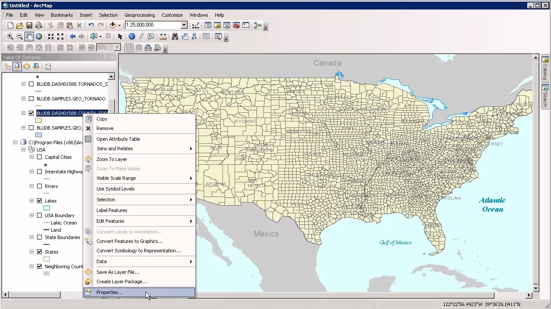Open the Python window icon
Screen dimensions: 551x309
tap(246, 25)
